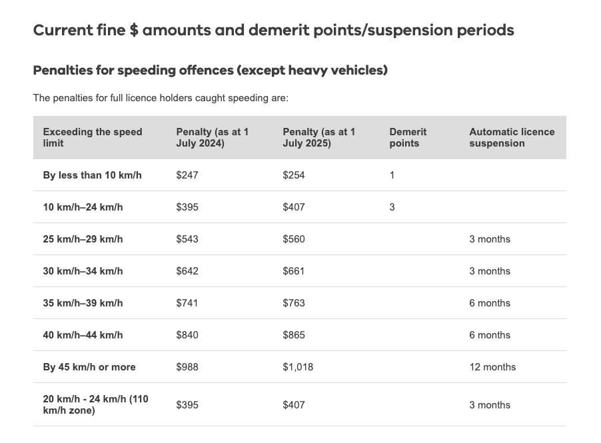
Task: Select the "Penalty (as at 1 July 2025)" header
Action: tap(318, 137)
